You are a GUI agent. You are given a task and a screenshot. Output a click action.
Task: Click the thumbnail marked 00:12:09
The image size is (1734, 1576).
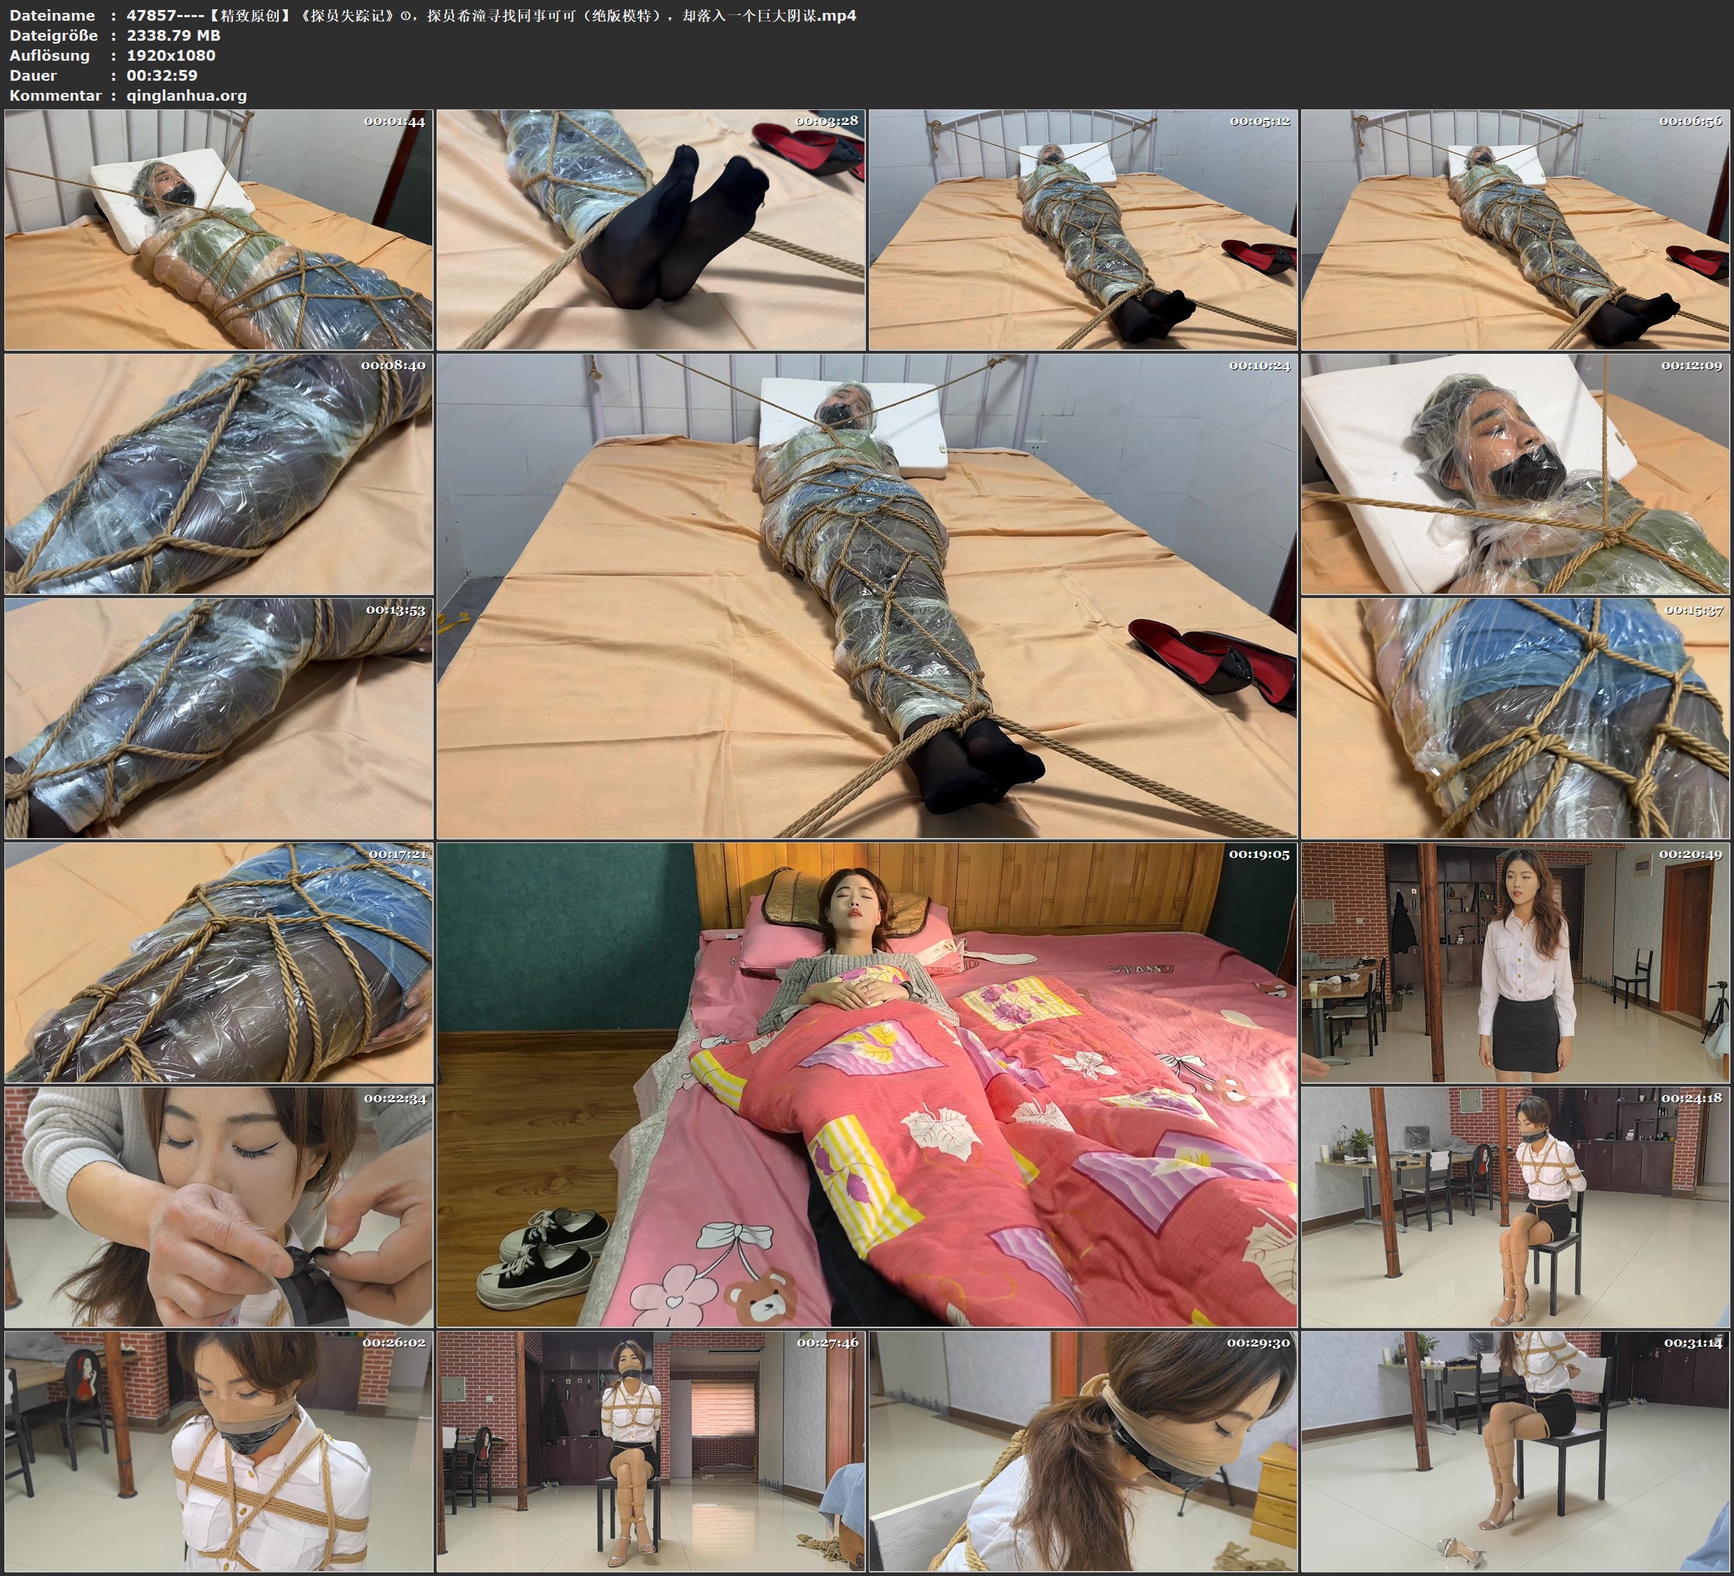tap(1515, 474)
